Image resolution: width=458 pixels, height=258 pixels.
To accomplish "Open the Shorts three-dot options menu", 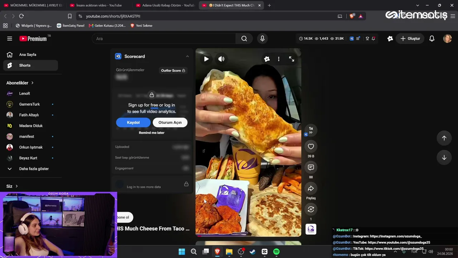I will click(279, 59).
